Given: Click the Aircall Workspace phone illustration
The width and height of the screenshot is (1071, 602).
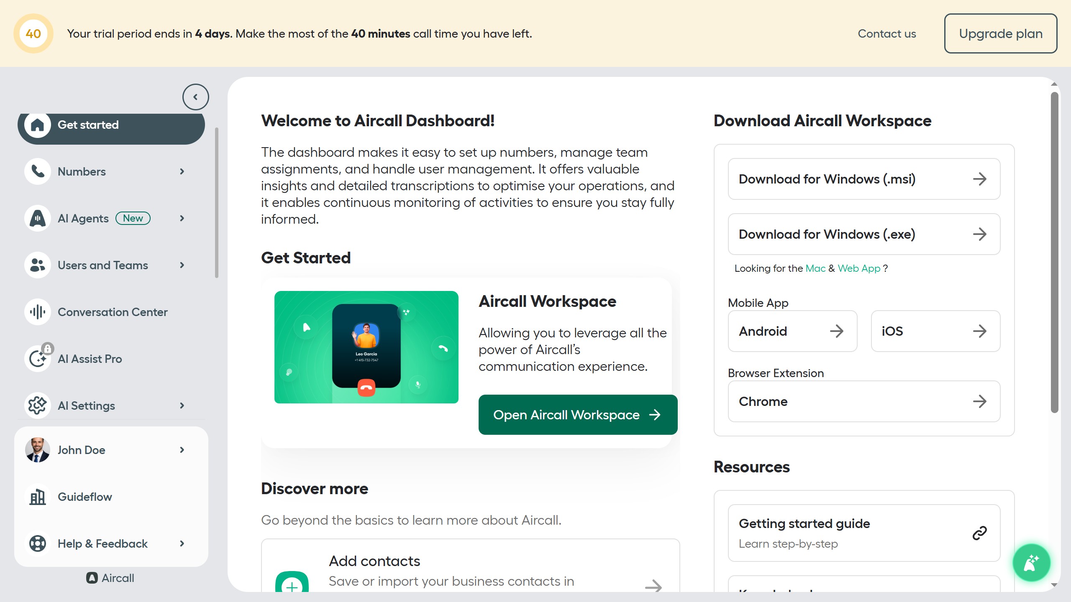Looking at the screenshot, I should click(366, 347).
